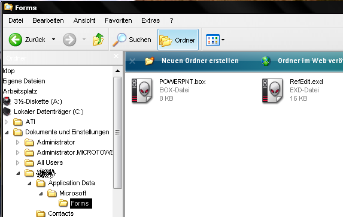This screenshot has height=217, width=343.
Task: Collapse the Application Data node
Action: (x=29, y=183)
